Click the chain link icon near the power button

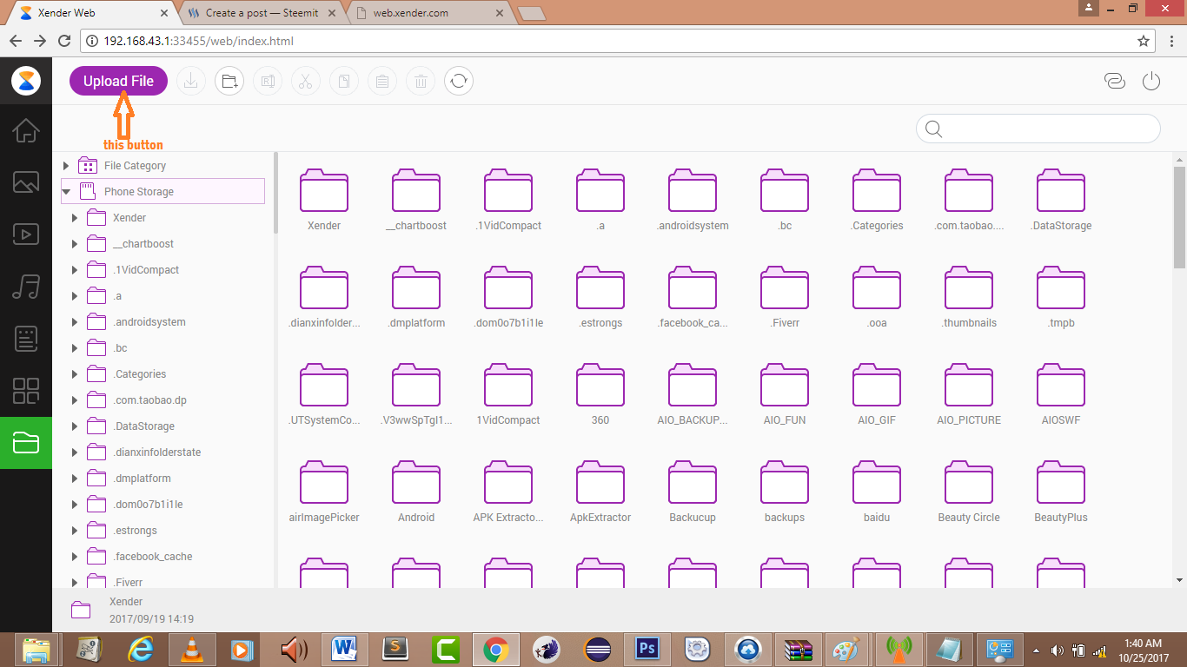coord(1115,82)
